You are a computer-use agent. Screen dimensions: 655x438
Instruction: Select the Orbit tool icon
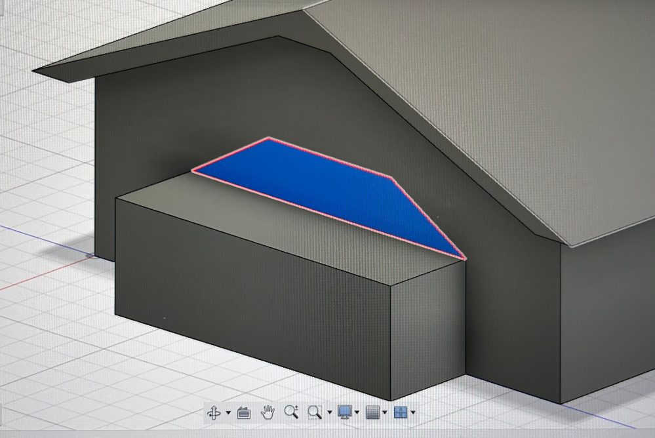214,412
